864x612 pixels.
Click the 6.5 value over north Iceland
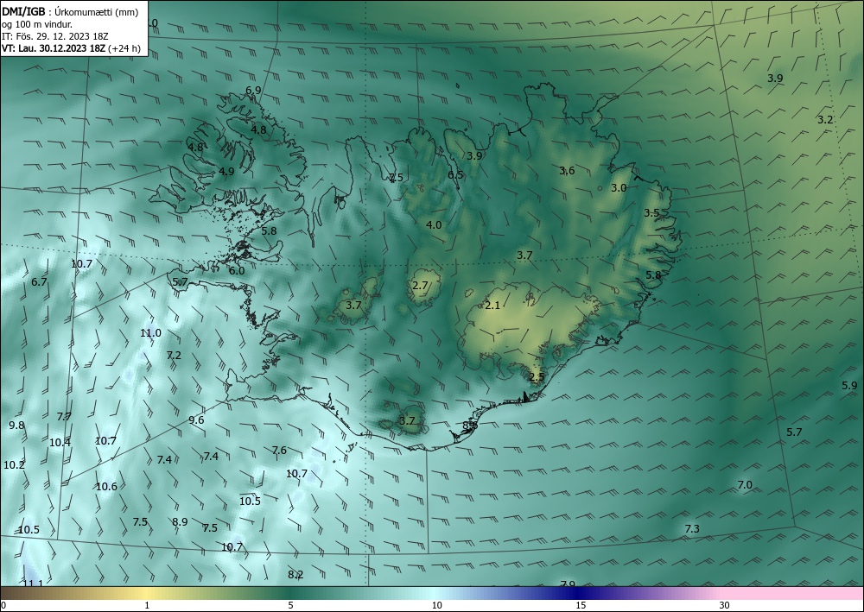(455, 175)
